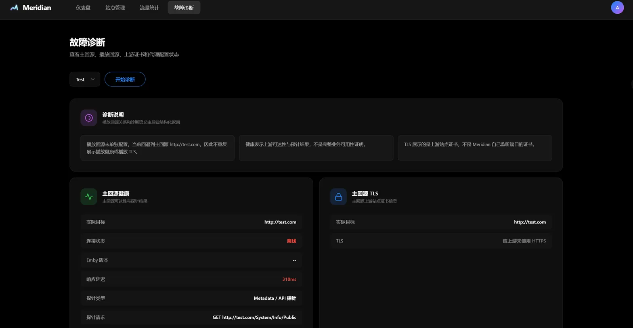Click the 主回源健康 pulse icon
Image resolution: width=633 pixels, height=328 pixels.
click(x=89, y=197)
